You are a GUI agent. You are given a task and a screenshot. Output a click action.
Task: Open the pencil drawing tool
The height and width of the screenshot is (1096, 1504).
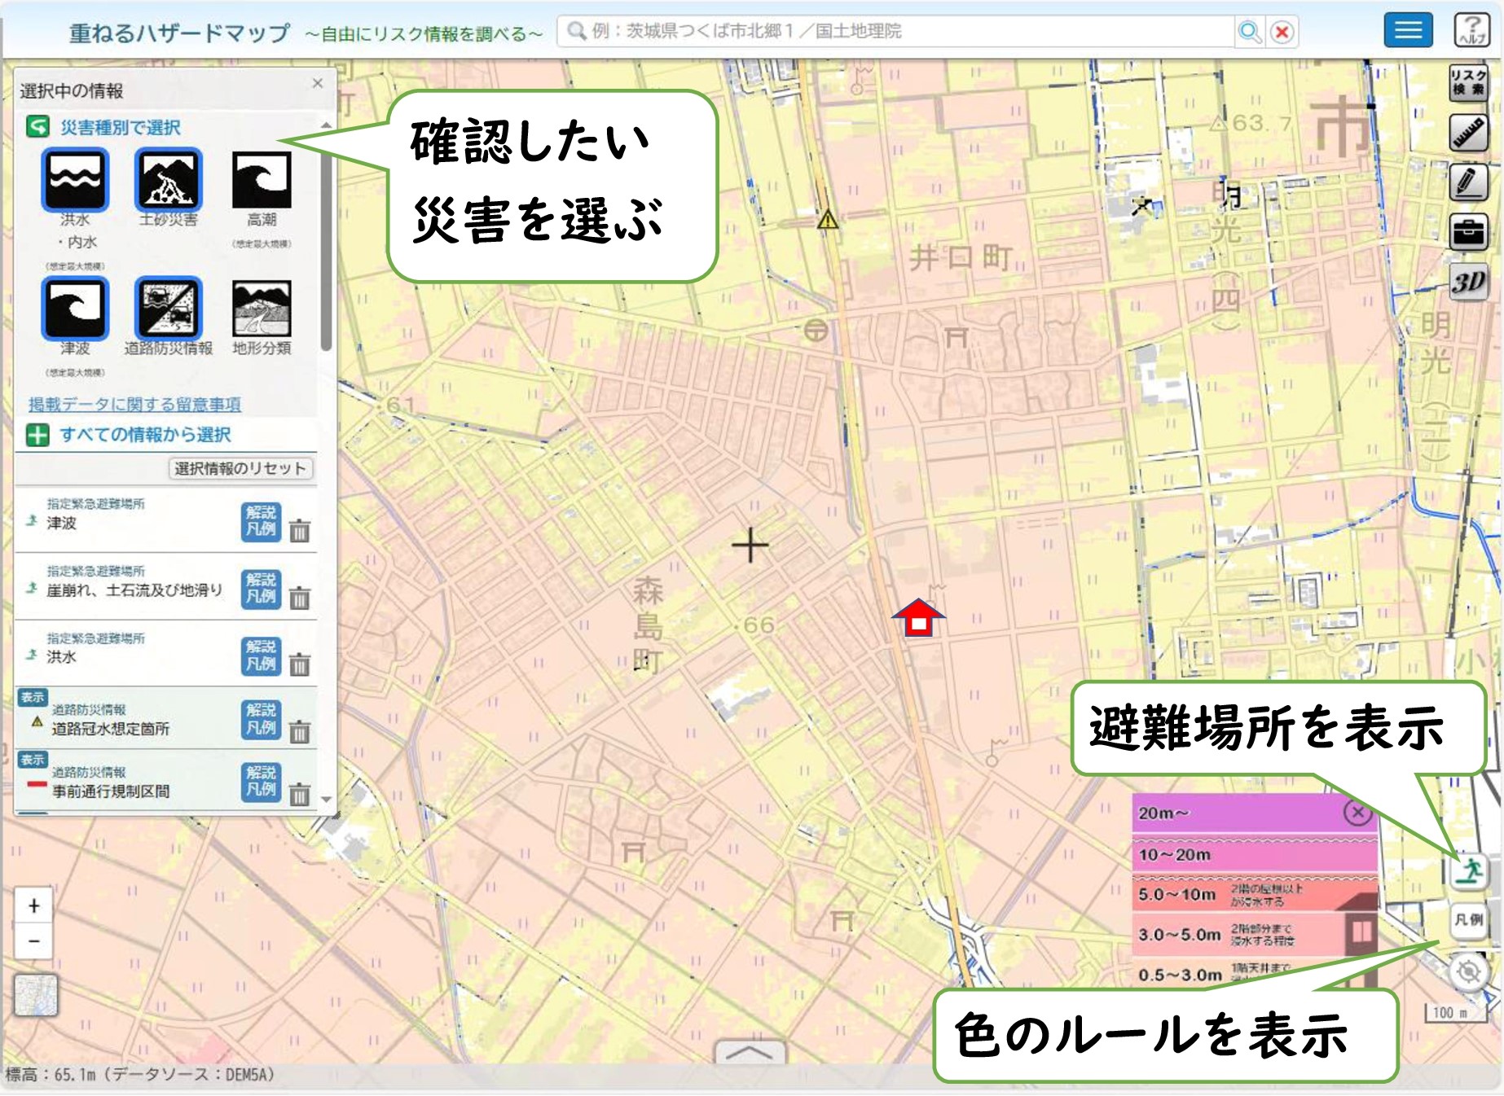[1468, 182]
